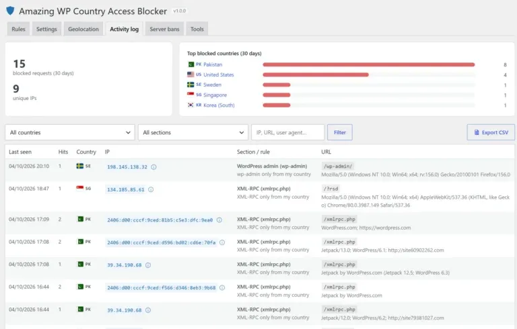Click info icon for 39.34.190.68 at 16:44
This screenshot has height=329, width=517.
(x=148, y=310)
